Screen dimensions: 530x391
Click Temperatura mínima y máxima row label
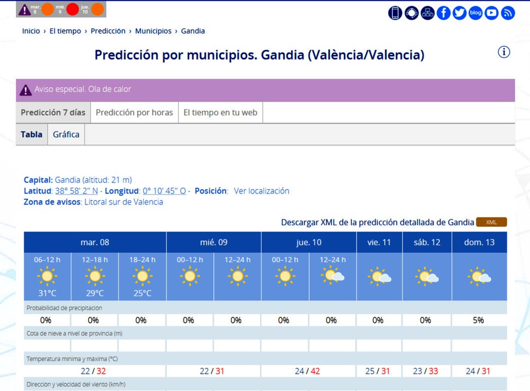point(72,359)
